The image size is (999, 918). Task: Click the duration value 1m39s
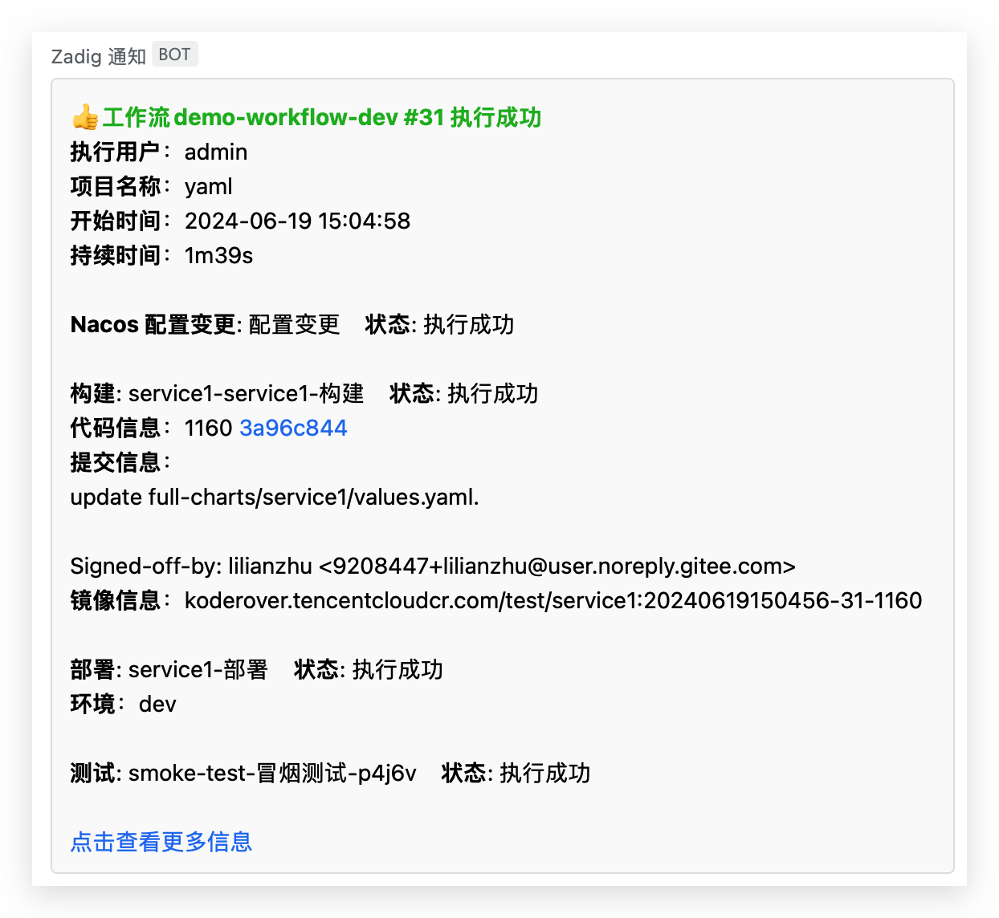(218, 256)
